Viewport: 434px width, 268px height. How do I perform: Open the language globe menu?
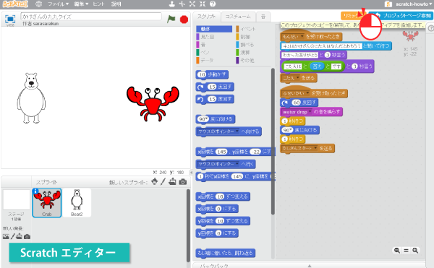[39, 4]
